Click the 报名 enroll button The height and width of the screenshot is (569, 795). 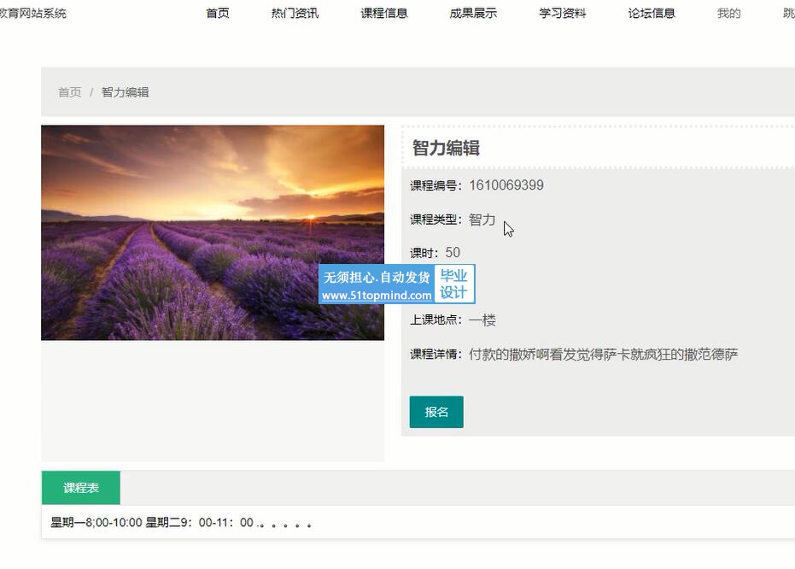436,412
